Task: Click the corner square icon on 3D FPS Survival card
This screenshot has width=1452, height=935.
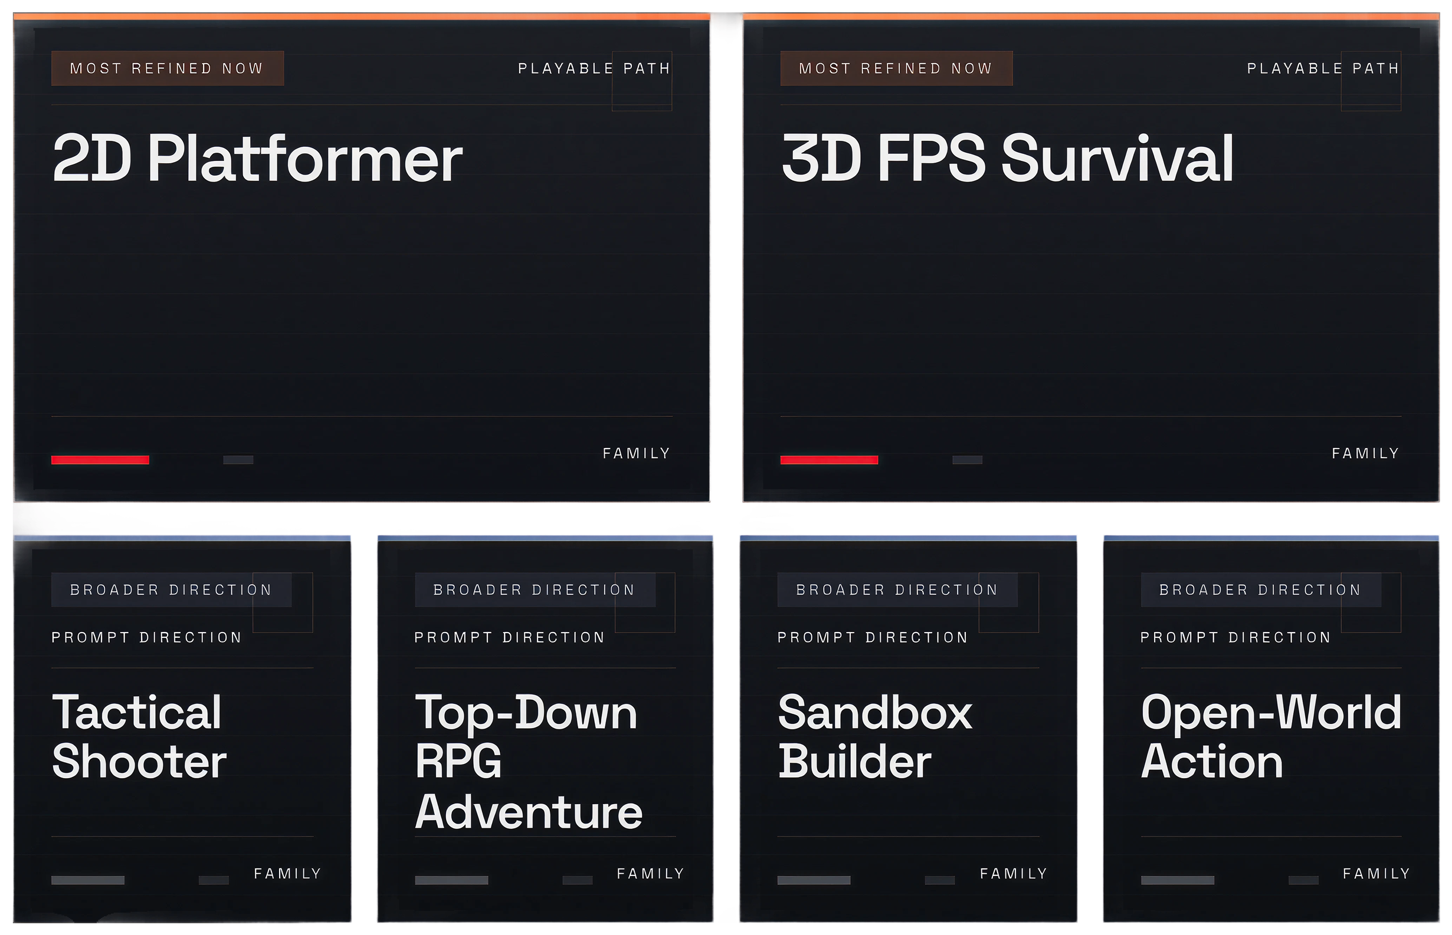Action: tap(1371, 91)
